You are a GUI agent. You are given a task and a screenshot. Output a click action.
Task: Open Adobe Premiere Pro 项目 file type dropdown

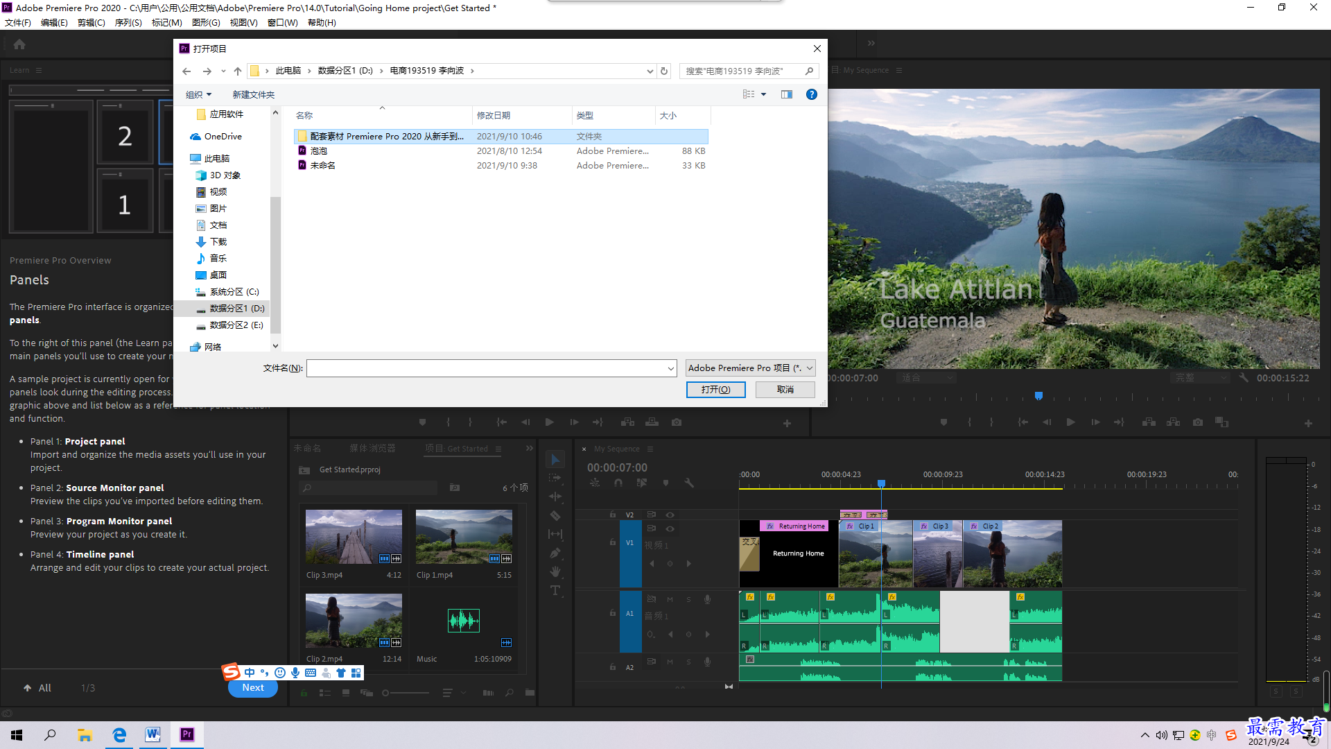pyautogui.click(x=750, y=368)
